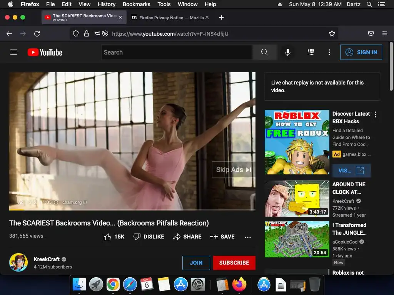The image size is (394, 295).
Task: Open the YouTube apps grid icon
Action: click(311, 52)
